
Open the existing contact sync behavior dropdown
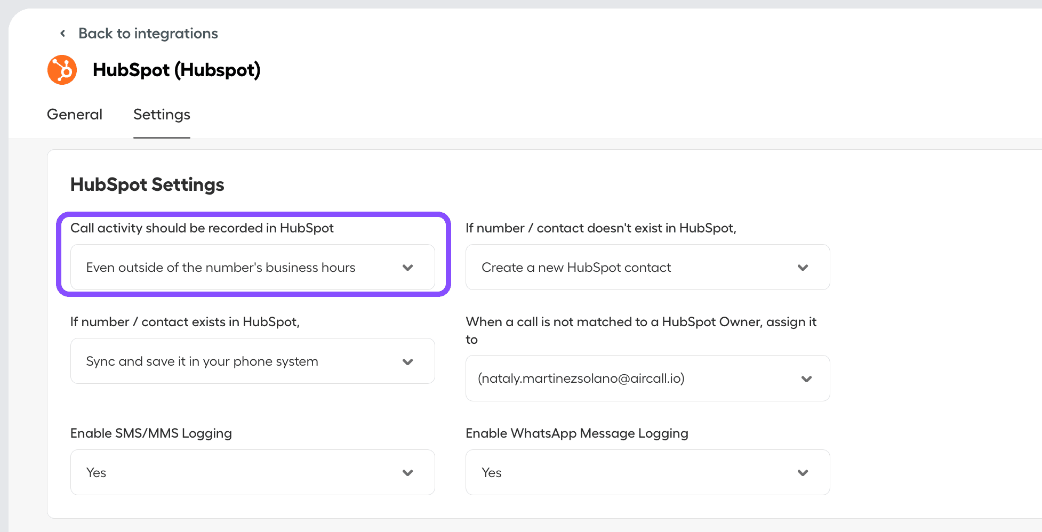point(252,361)
